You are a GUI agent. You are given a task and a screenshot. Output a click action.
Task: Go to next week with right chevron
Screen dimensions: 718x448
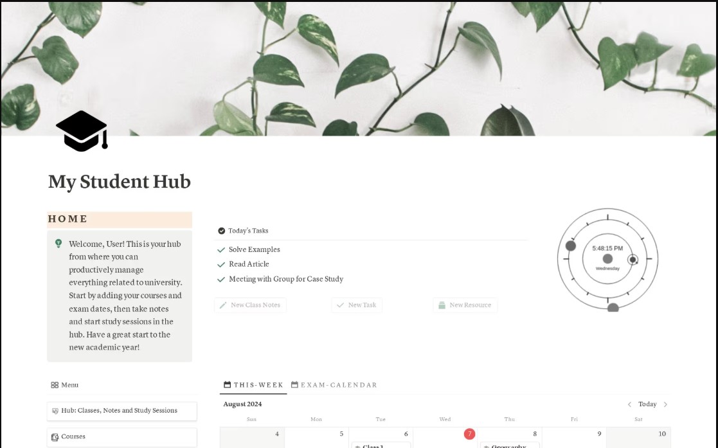665,404
